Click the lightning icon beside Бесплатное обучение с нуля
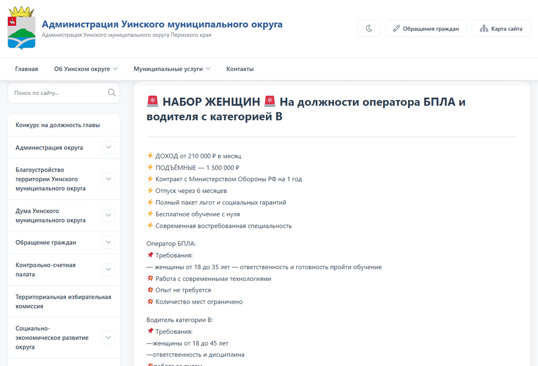 click(x=150, y=214)
